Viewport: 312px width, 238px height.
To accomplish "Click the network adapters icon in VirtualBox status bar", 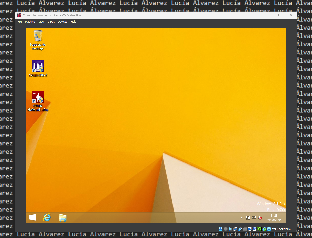I will point(235,229).
